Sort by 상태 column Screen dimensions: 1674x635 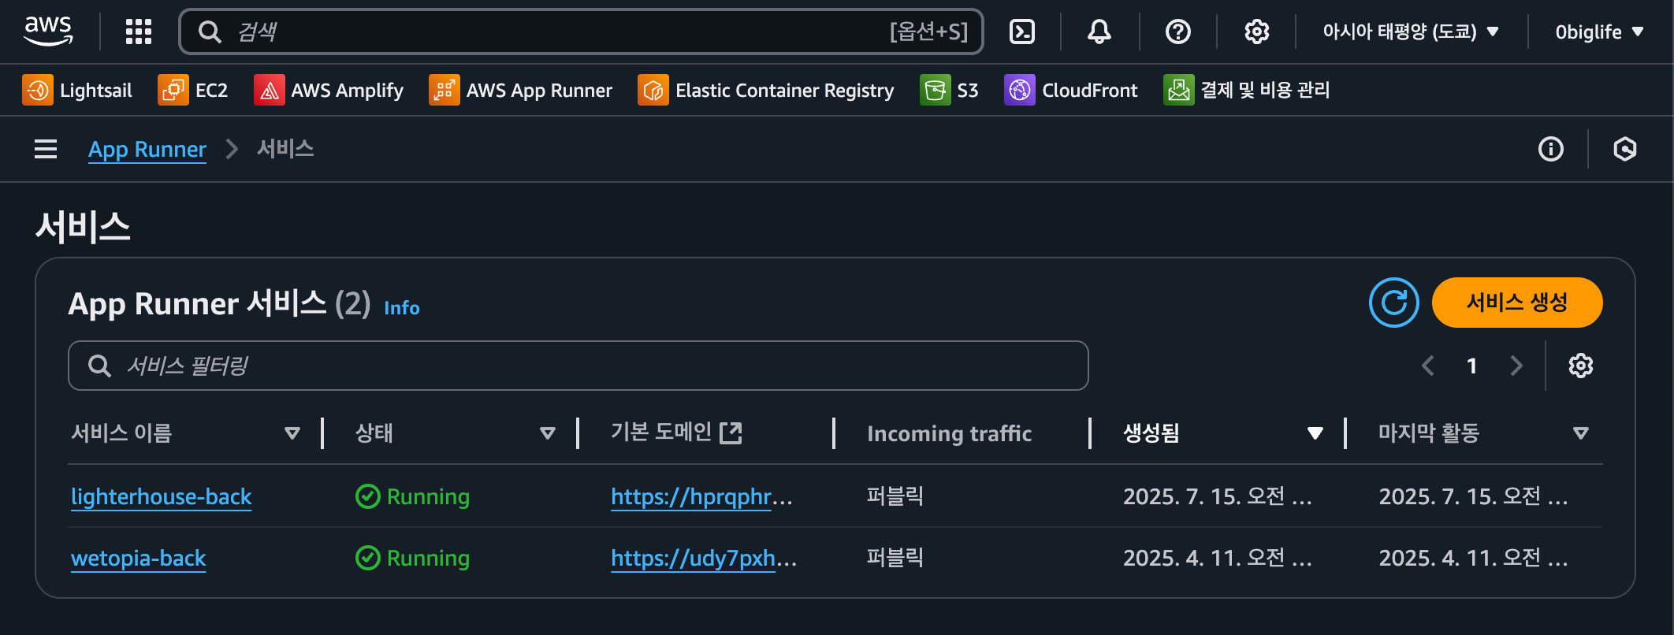(x=548, y=433)
